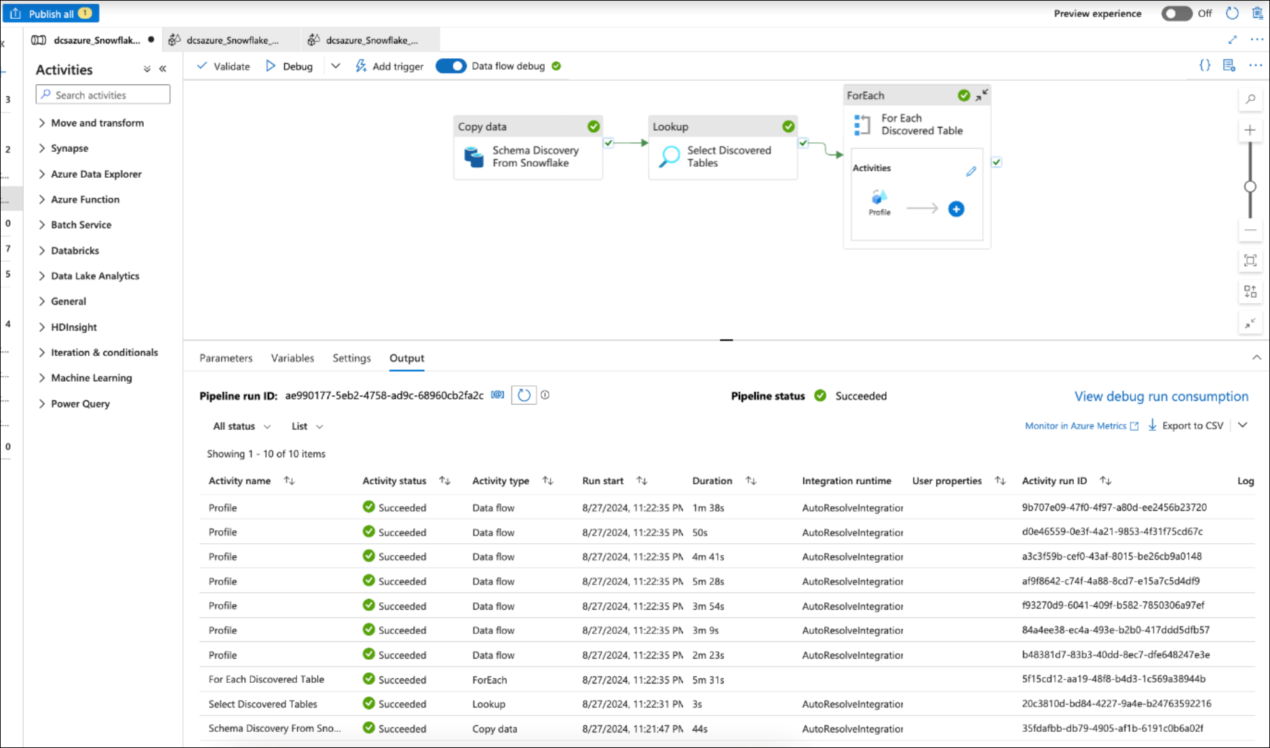
Task: Open the Settings tab
Action: [x=351, y=358]
